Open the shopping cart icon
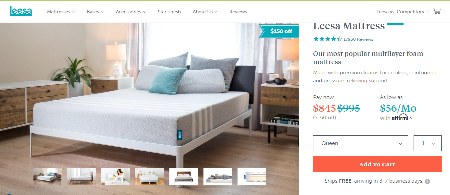This screenshot has width=450, height=195. pos(437,11)
